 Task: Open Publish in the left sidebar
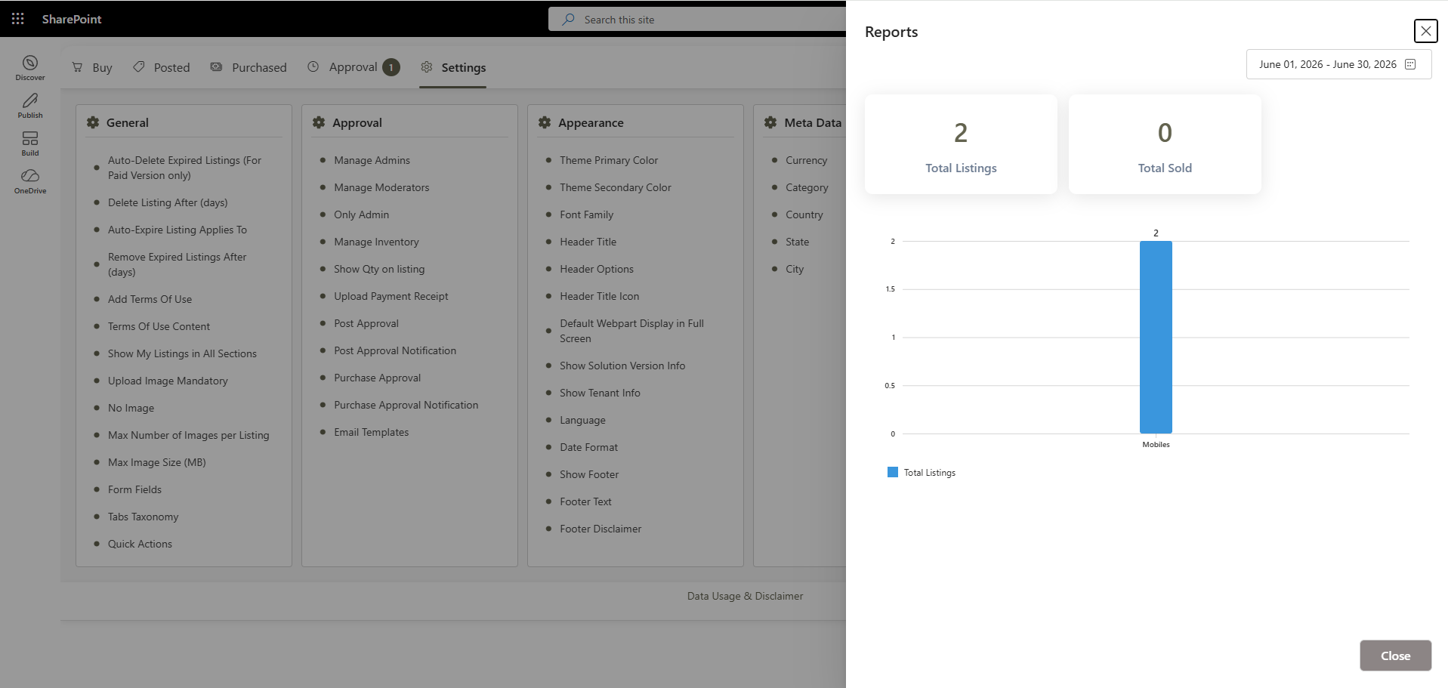tap(30, 106)
